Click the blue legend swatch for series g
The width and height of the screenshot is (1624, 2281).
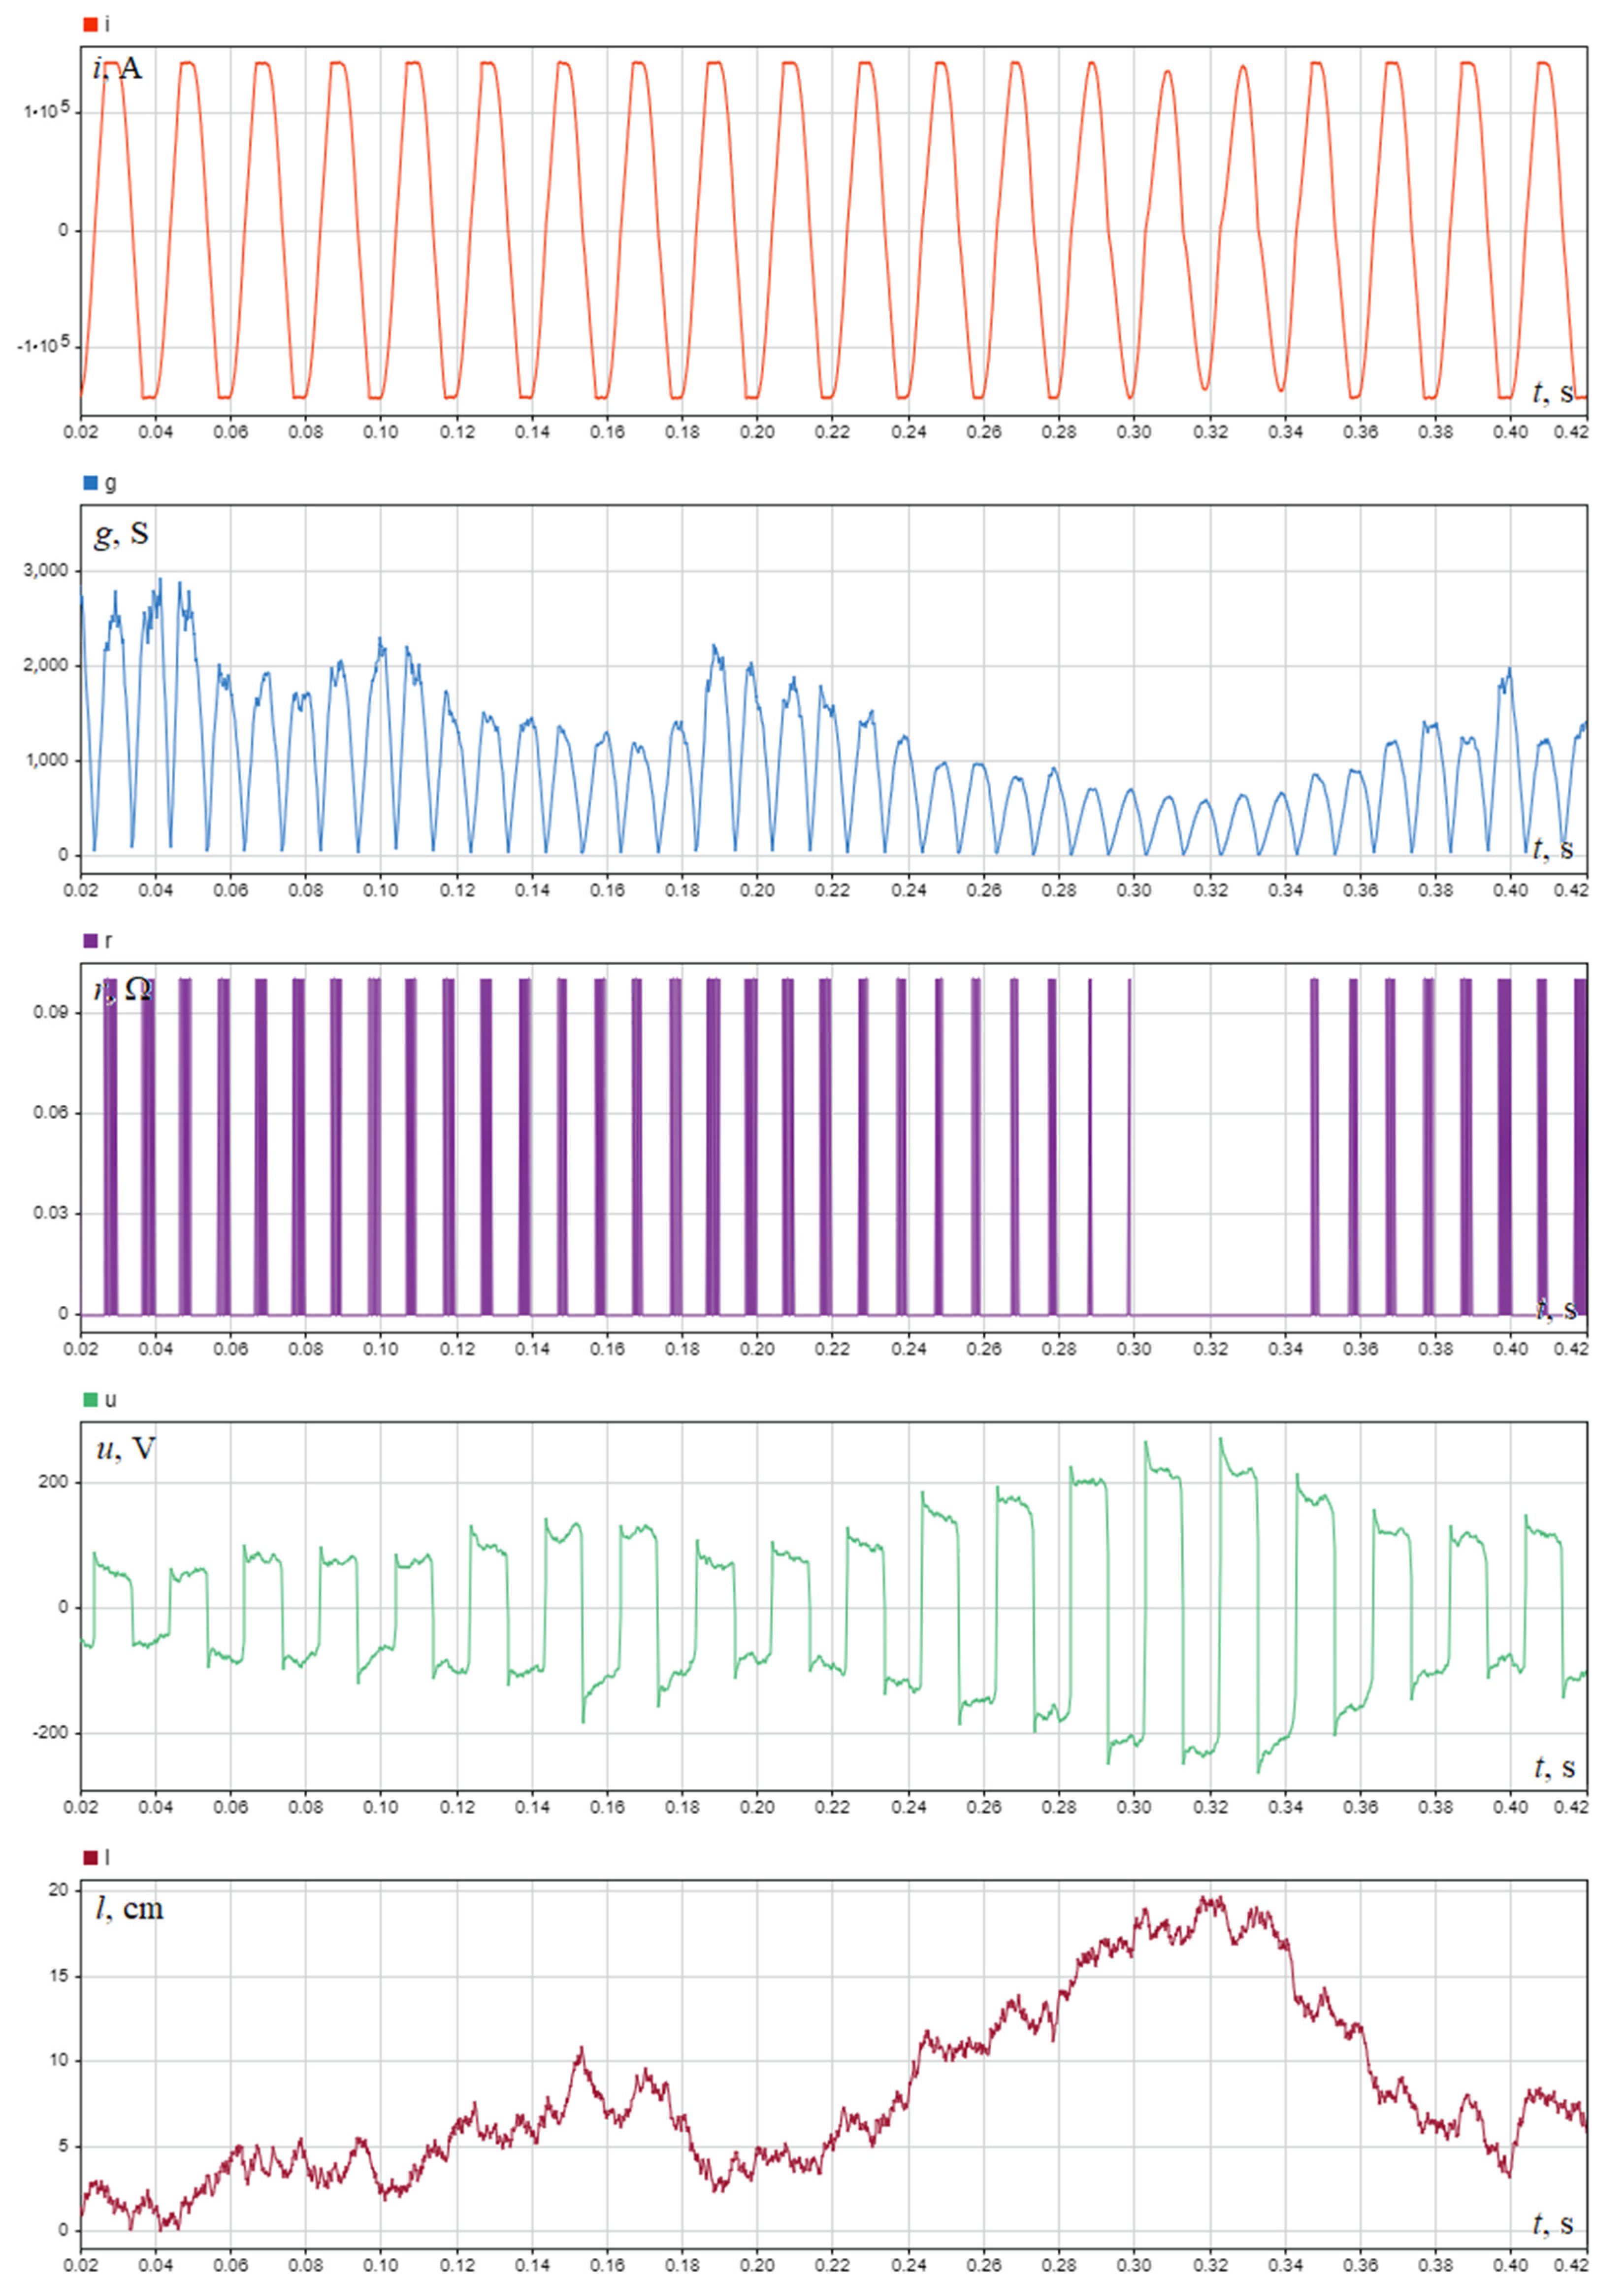(x=91, y=483)
